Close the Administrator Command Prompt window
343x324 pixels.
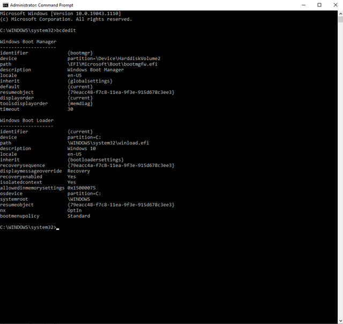pos(335,5)
